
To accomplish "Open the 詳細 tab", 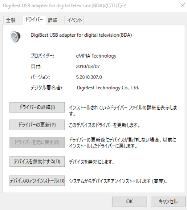I will point(55,20).
